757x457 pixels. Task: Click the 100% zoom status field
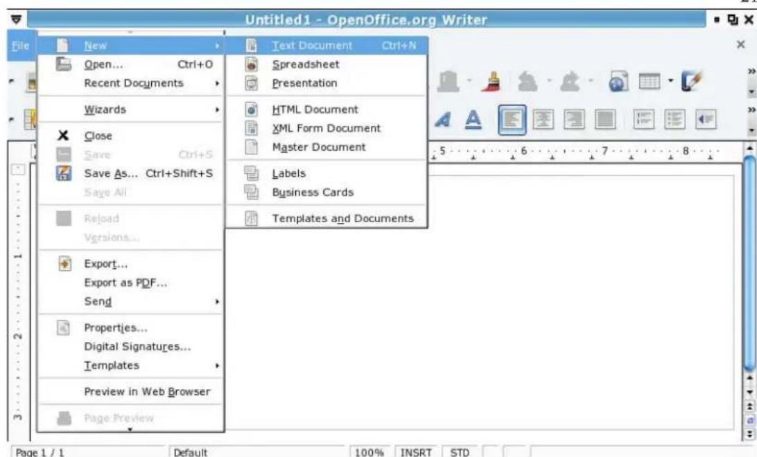pos(369,451)
